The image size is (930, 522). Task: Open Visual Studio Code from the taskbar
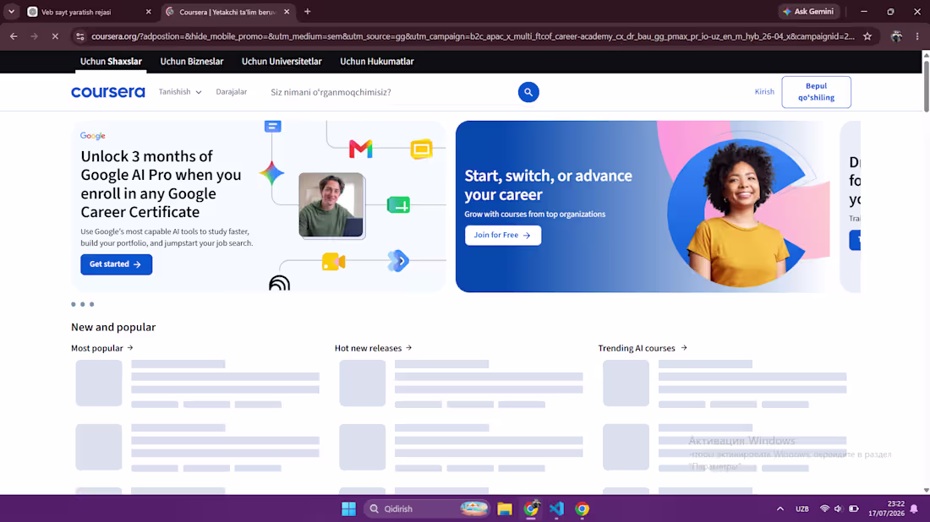(x=556, y=508)
